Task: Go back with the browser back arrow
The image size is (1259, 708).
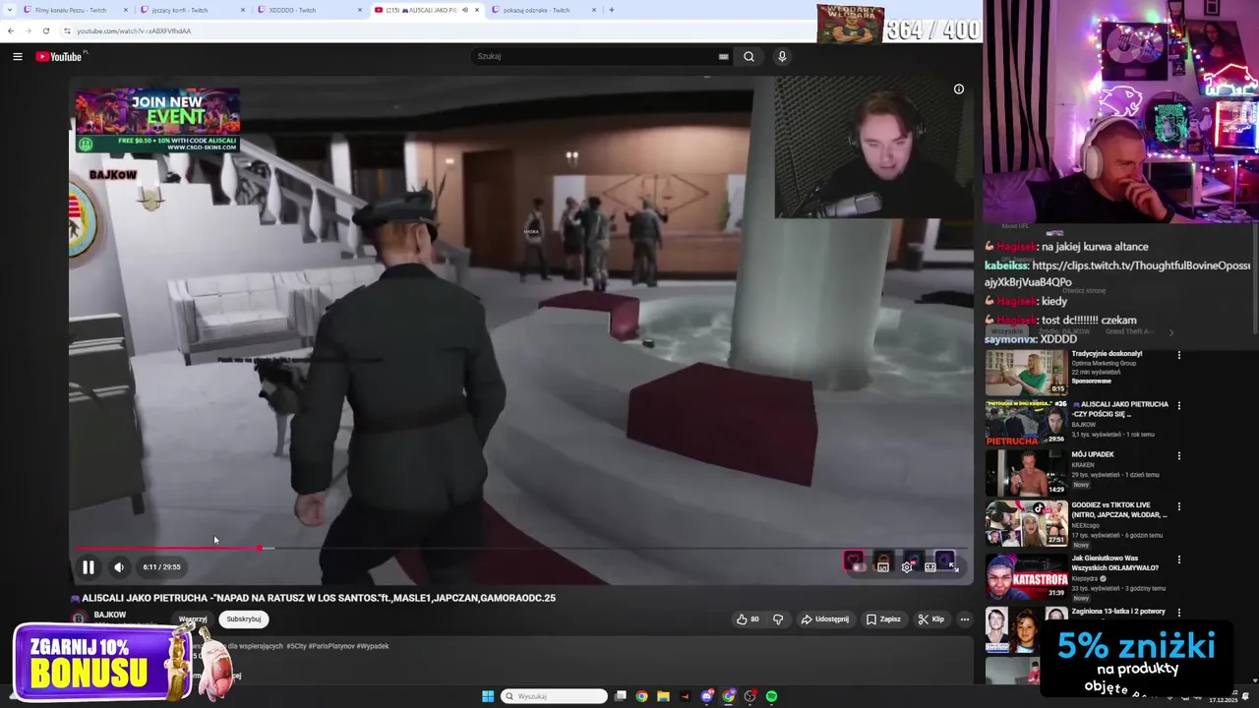Action: [x=11, y=30]
